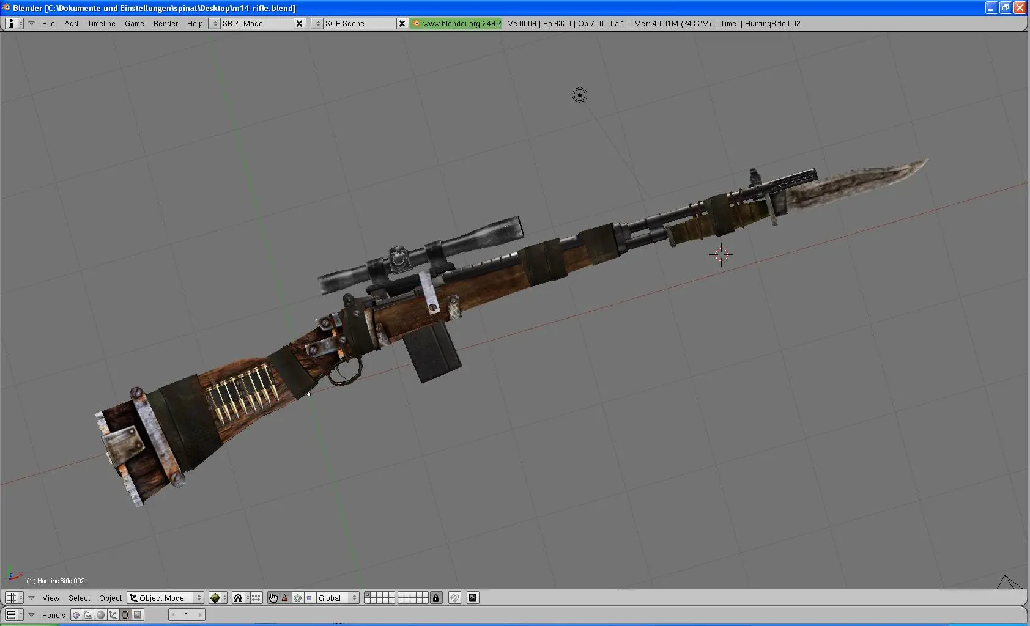Click the 3D cursor crosshair

point(721,254)
